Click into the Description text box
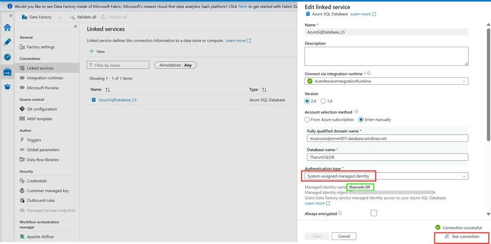 coord(386,57)
